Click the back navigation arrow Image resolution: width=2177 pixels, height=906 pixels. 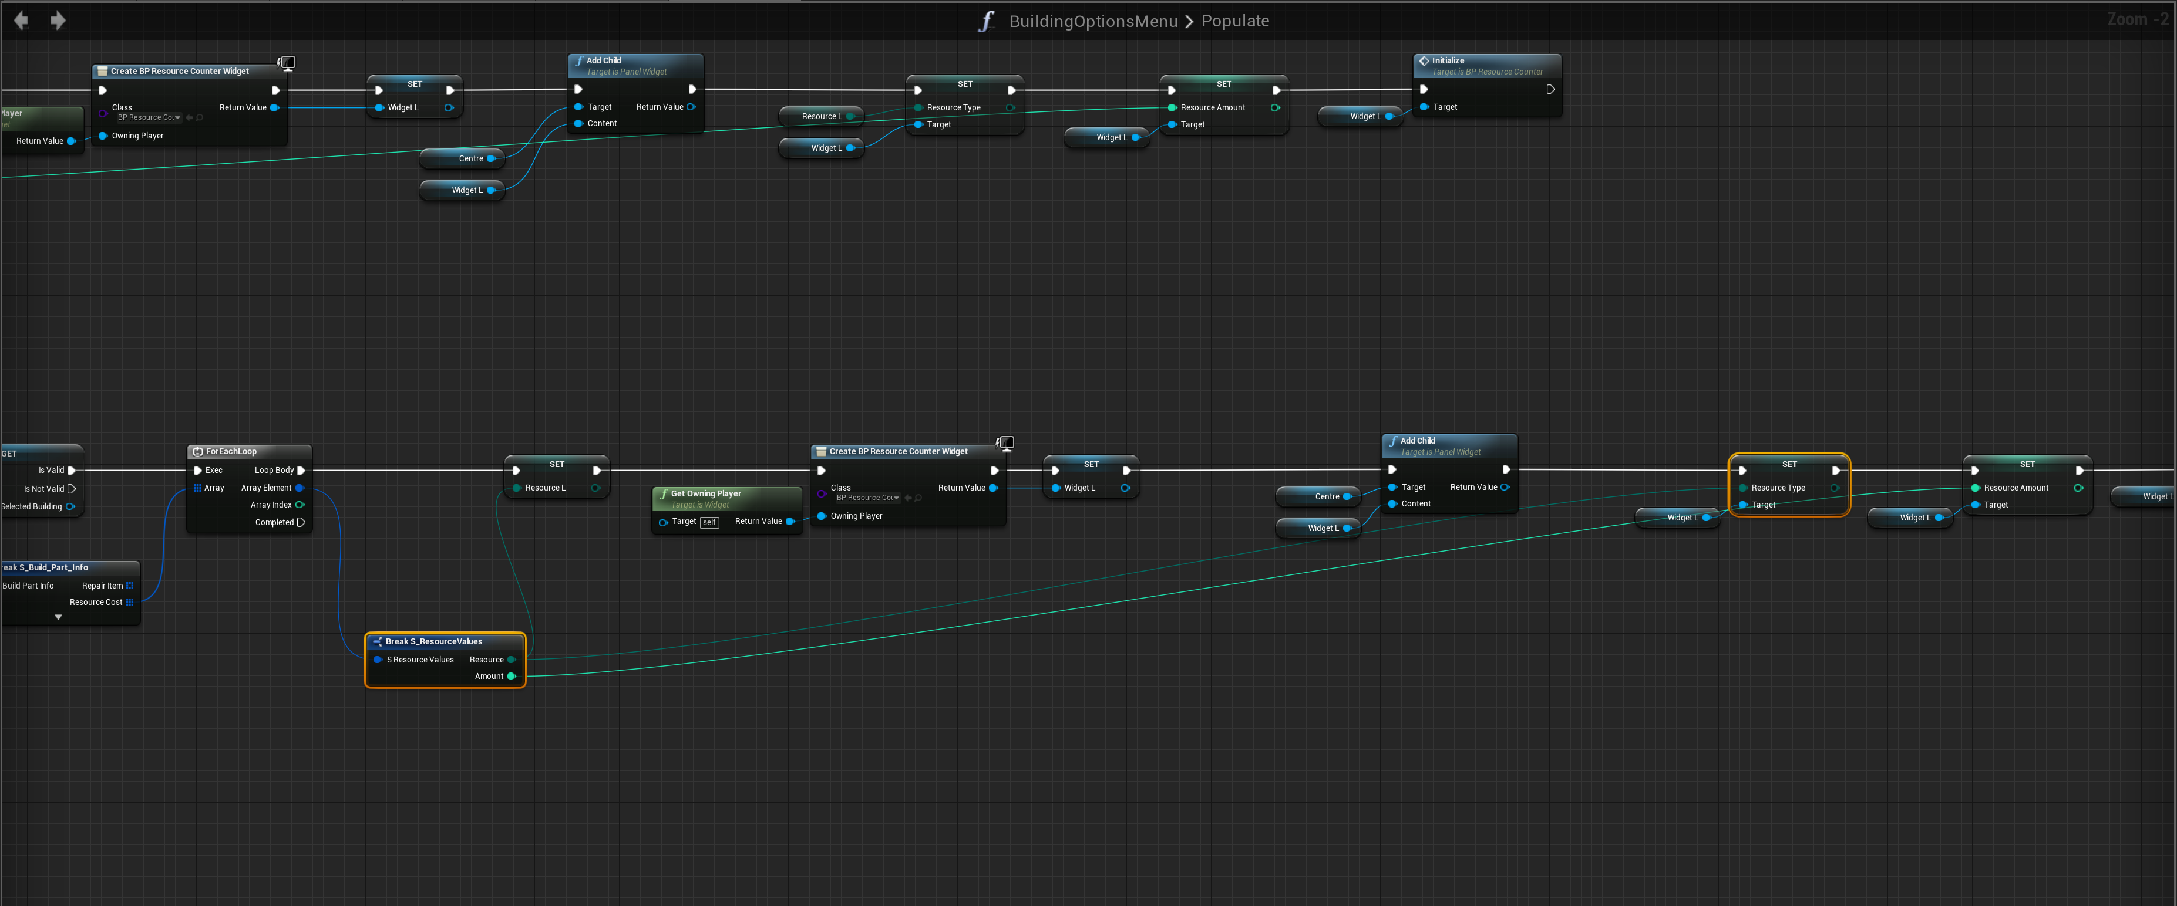(x=21, y=21)
